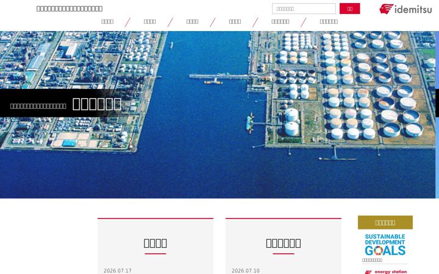Focus the site search input field
This screenshot has width=439, height=274.
click(x=304, y=9)
